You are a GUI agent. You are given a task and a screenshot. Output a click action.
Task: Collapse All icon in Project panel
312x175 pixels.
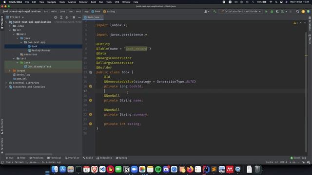(x=67, y=17)
